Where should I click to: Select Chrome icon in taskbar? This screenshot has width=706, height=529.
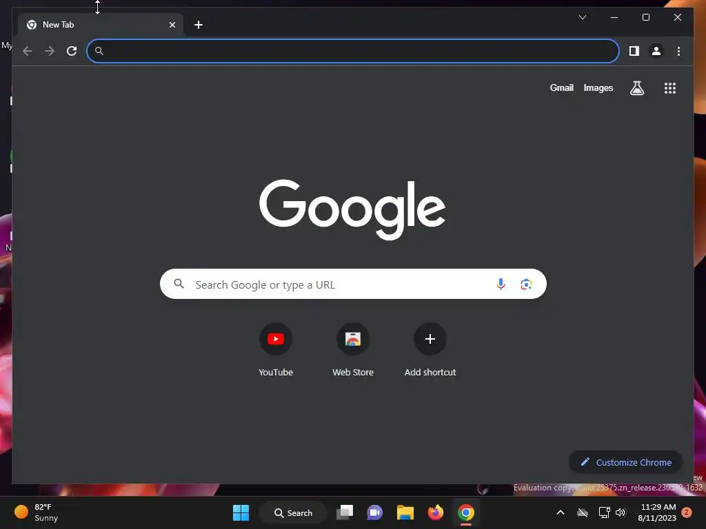tap(465, 512)
